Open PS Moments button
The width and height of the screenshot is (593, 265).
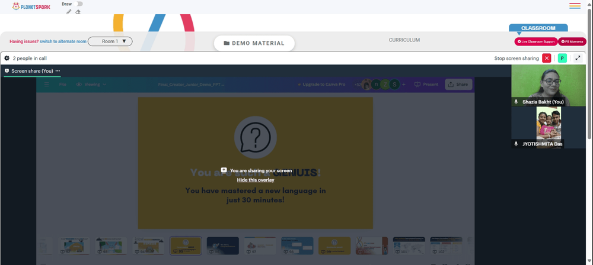573,41
